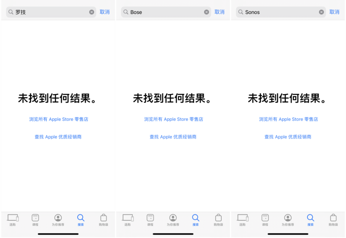Image resolution: width=346 pixels, height=238 pixels.
Task: Open 浏览所有 Apple Store 零售店 under the 罗技 results
Action: pos(59,119)
